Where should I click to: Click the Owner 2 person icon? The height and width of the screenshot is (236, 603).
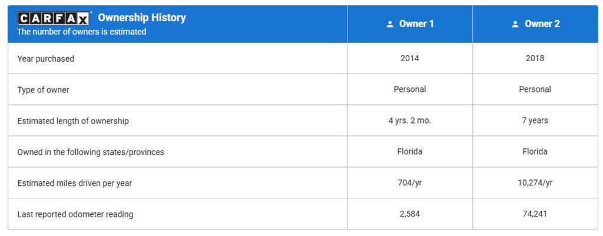515,24
